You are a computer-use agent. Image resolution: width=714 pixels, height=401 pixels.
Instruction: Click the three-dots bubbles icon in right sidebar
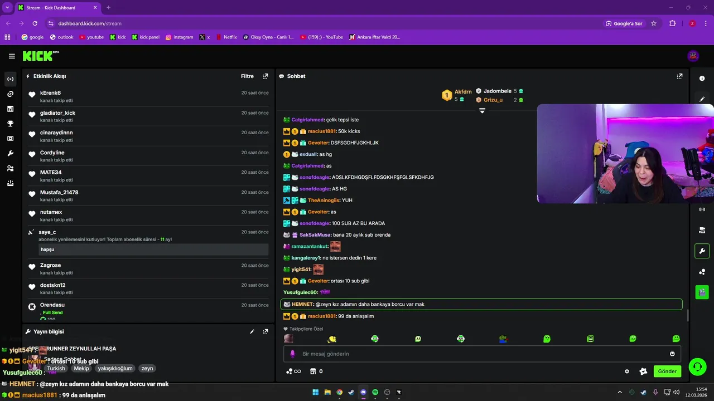[x=702, y=271]
